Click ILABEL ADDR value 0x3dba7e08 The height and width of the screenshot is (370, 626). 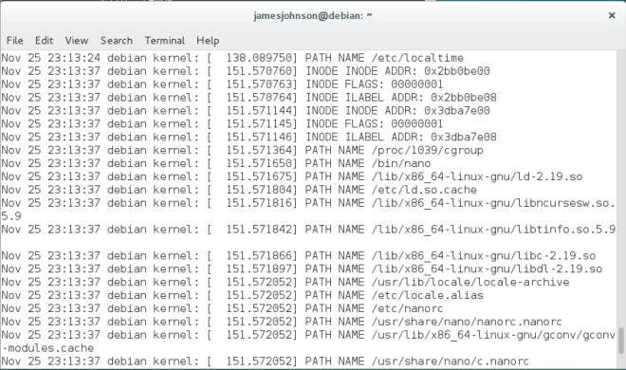coord(464,137)
